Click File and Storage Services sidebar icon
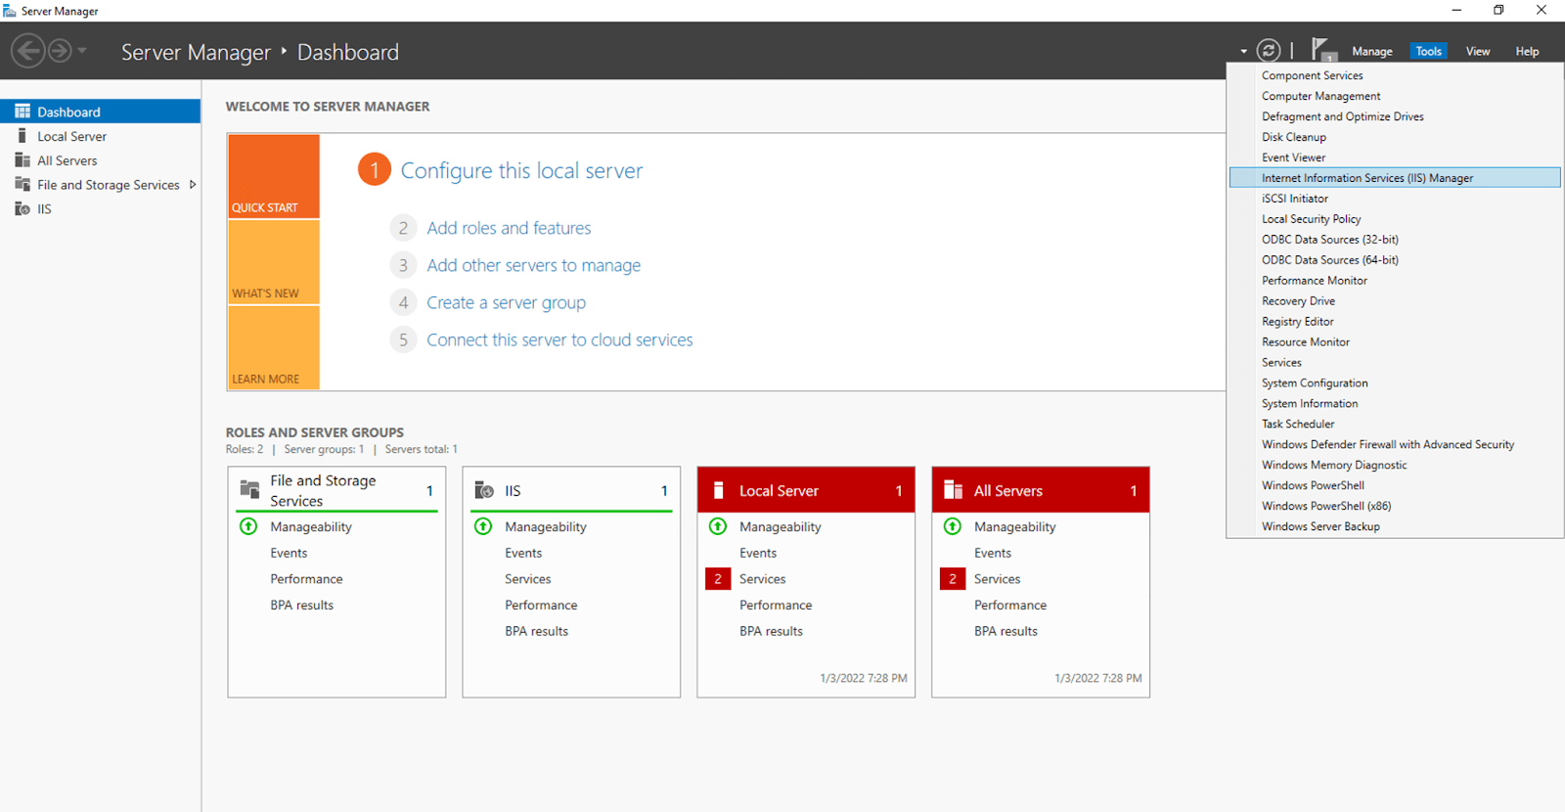 (x=22, y=184)
